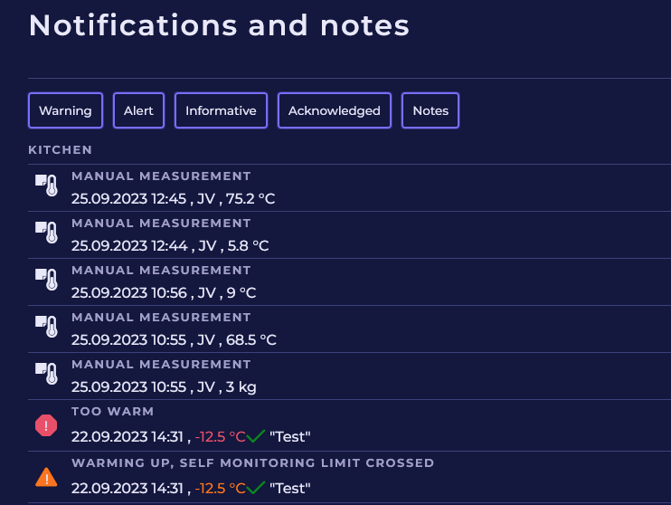Toggle the Alert filter
This screenshot has height=505, width=671.
(x=138, y=110)
